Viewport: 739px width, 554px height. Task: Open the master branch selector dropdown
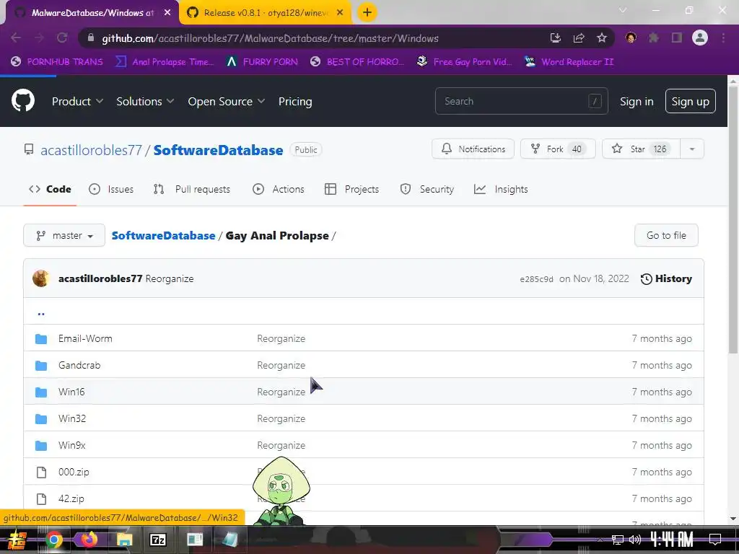[x=64, y=236]
